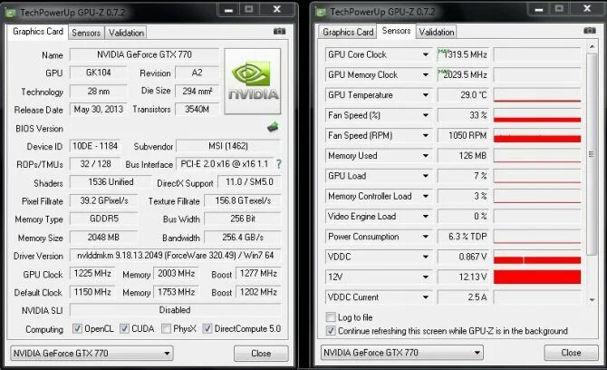Open Memory Used sensor dropdown
607x370 pixels.
tap(426, 156)
